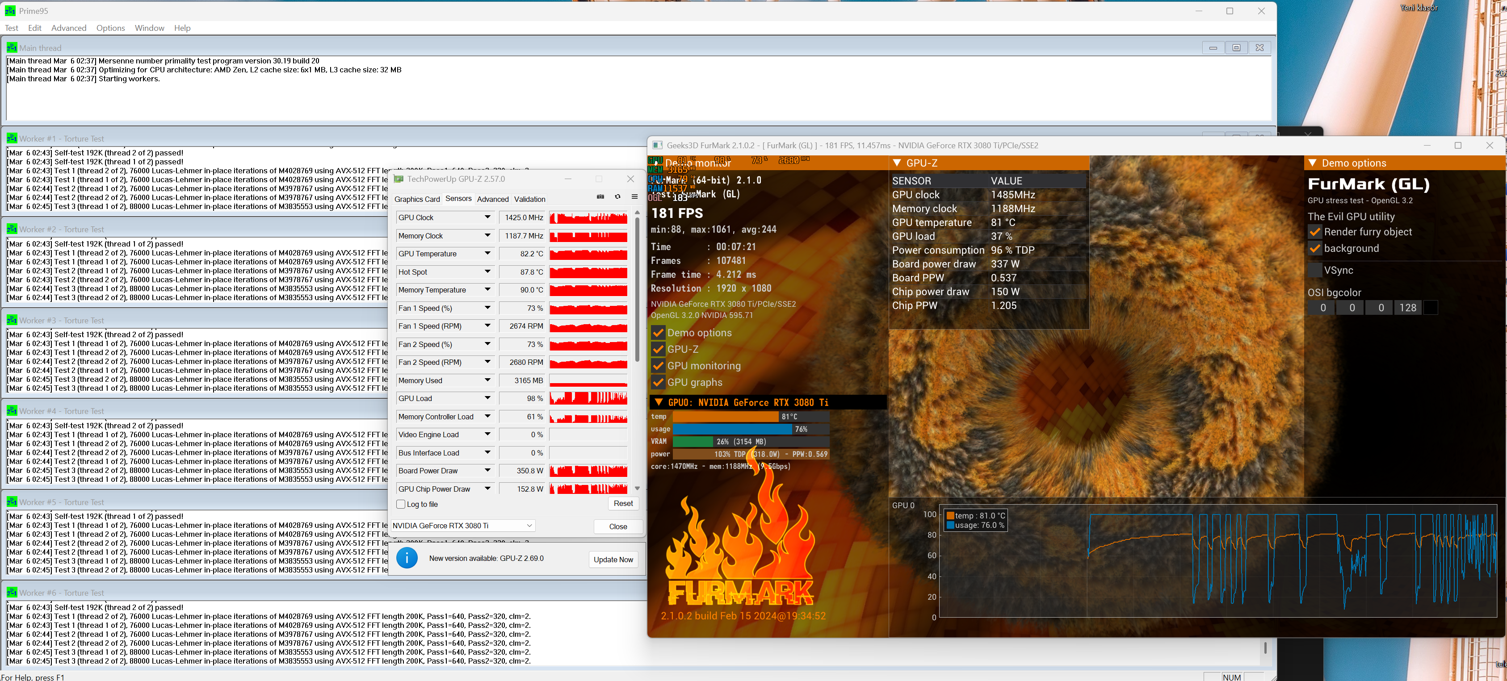Switch to GPU-Z Validation tab
This screenshot has height=681, width=1507.
529,199
